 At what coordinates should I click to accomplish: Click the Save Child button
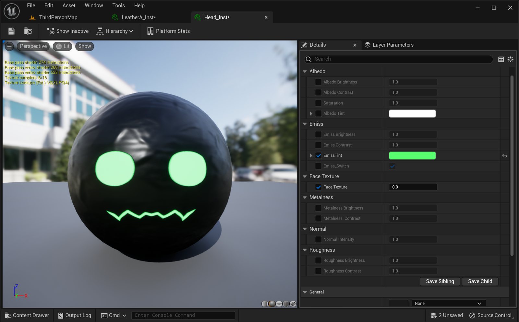point(480,282)
